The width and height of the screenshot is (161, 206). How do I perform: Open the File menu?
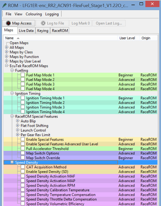9,14
